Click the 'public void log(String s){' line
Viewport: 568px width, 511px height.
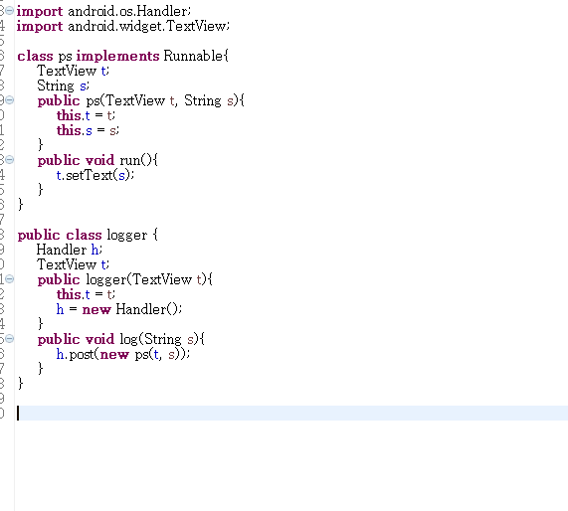121,339
